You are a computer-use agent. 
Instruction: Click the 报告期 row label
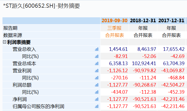pyautogui.click(x=10, y=28)
